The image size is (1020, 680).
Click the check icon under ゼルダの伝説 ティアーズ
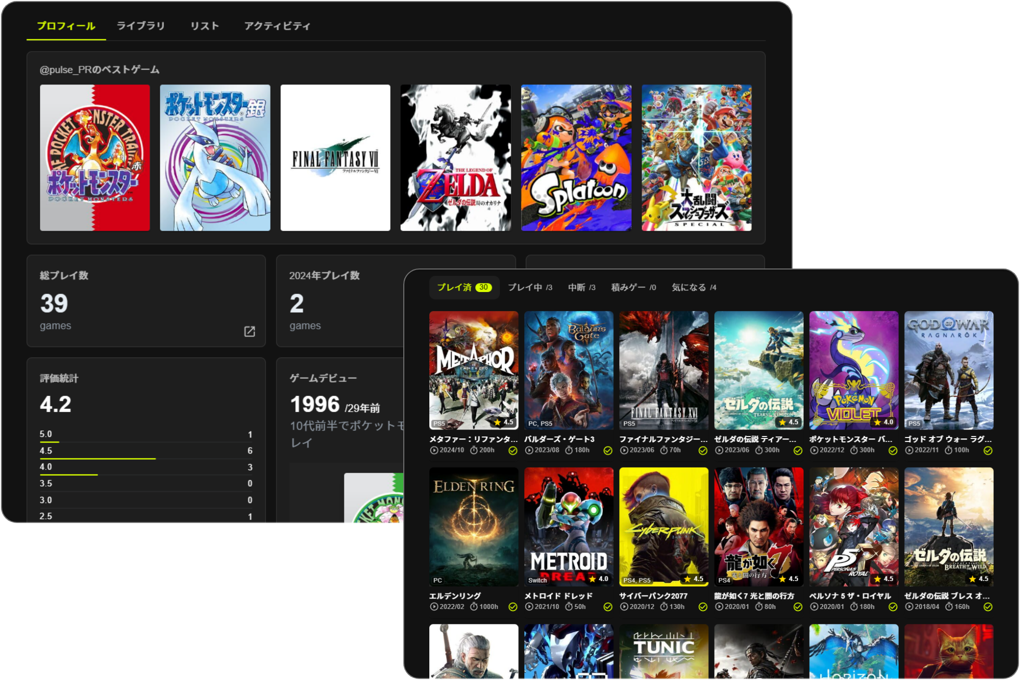click(x=798, y=450)
